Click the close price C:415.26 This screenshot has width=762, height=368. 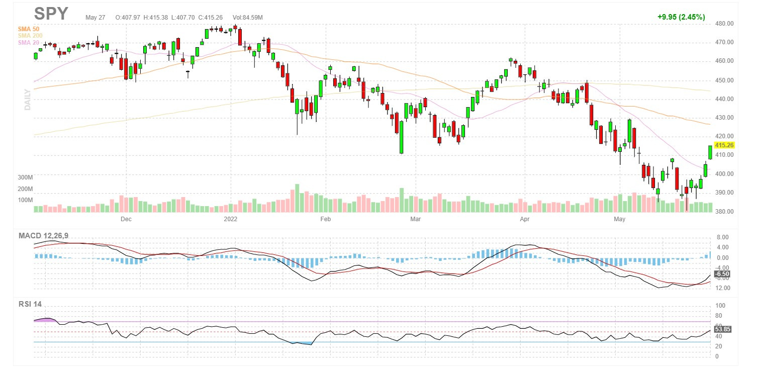211,17
